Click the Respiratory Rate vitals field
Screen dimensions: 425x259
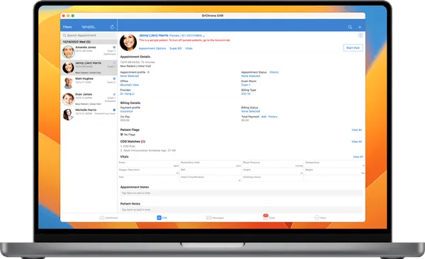pyautogui.click(x=210, y=164)
